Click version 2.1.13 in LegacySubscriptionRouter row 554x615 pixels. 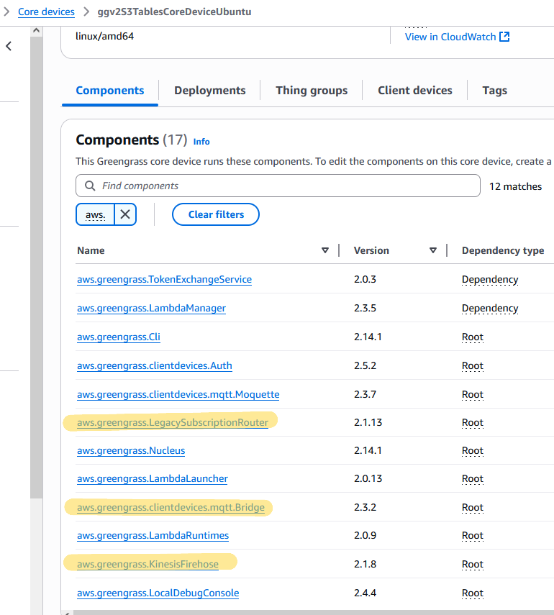point(368,422)
